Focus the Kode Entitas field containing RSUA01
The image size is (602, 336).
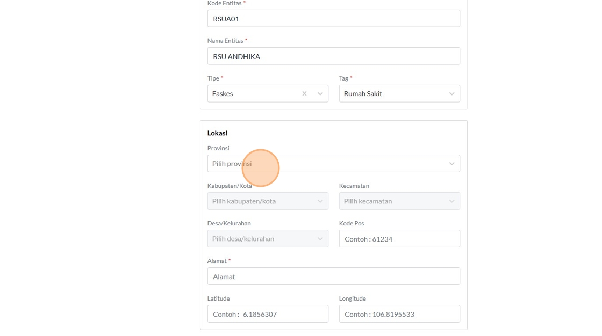[333, 19]
